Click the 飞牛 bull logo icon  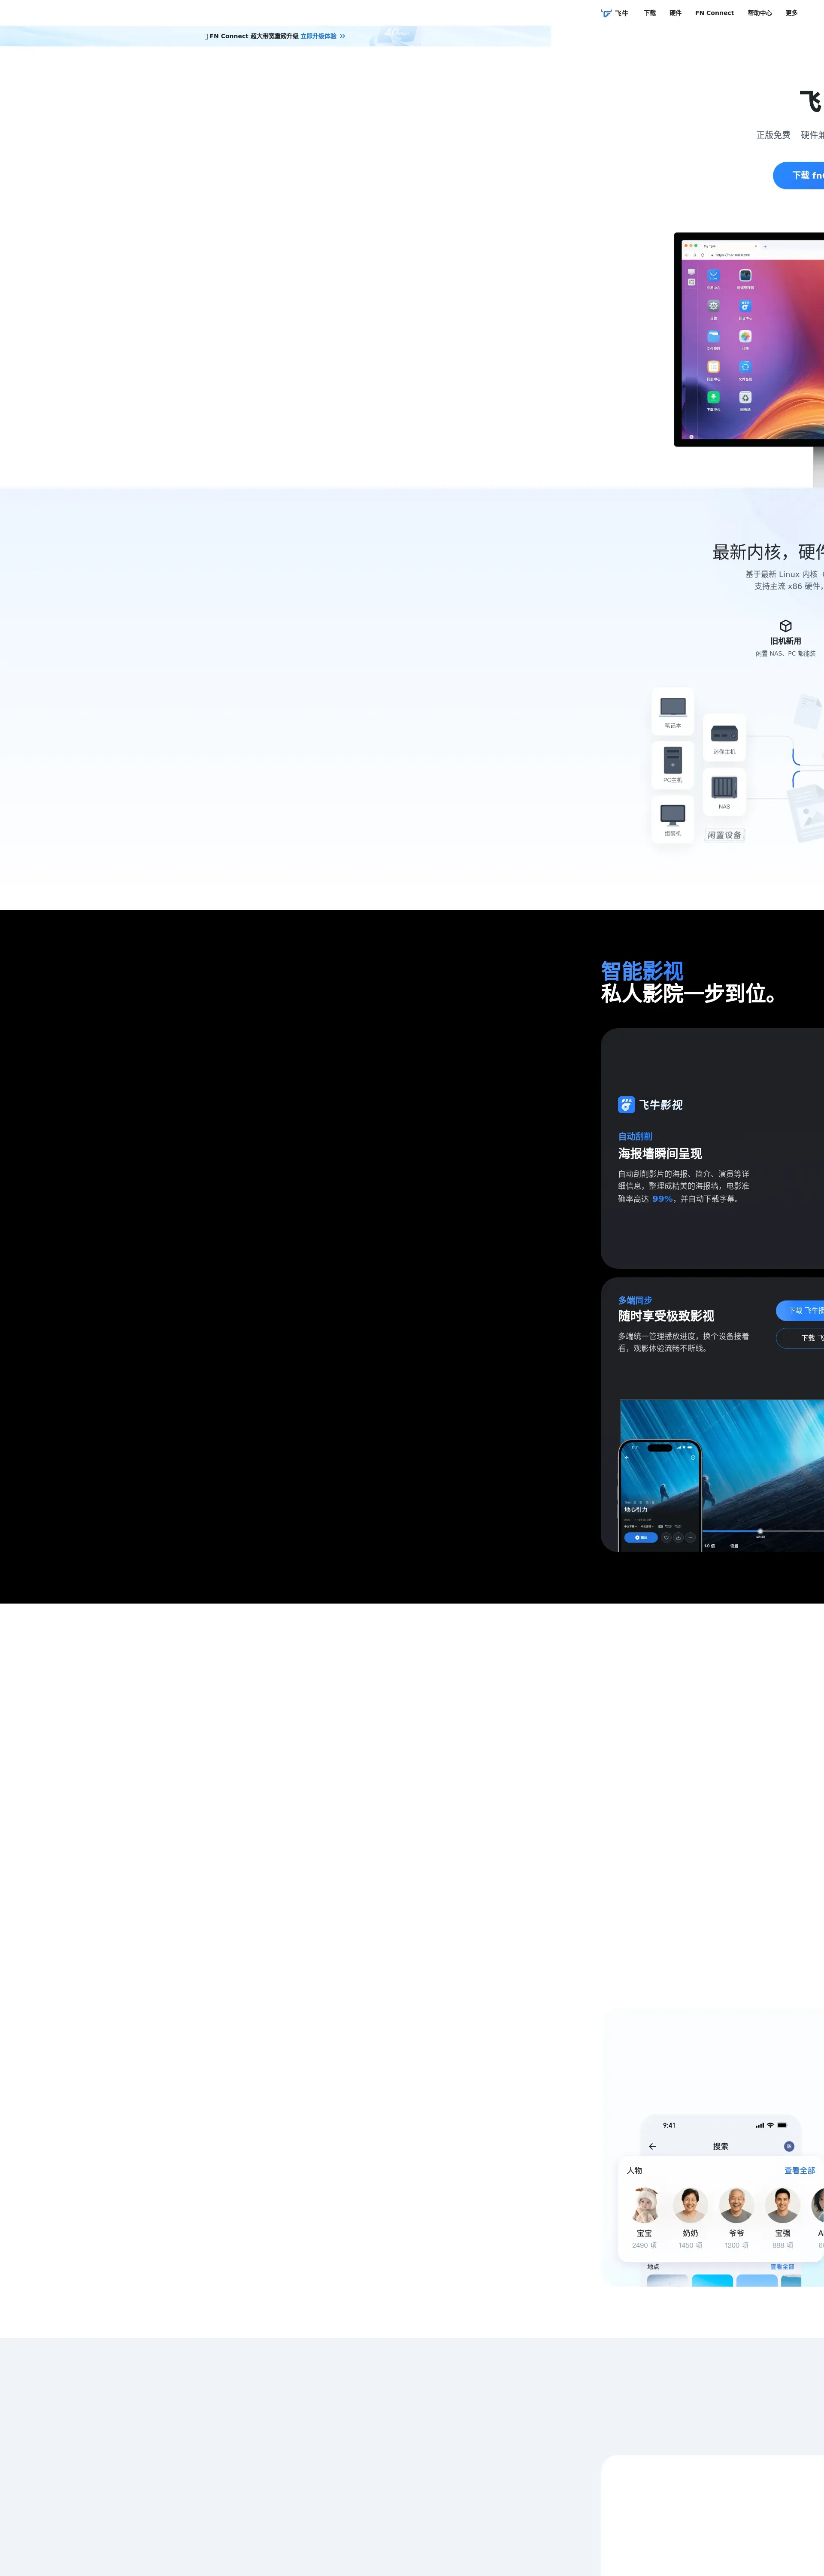(x=606, y=13)
